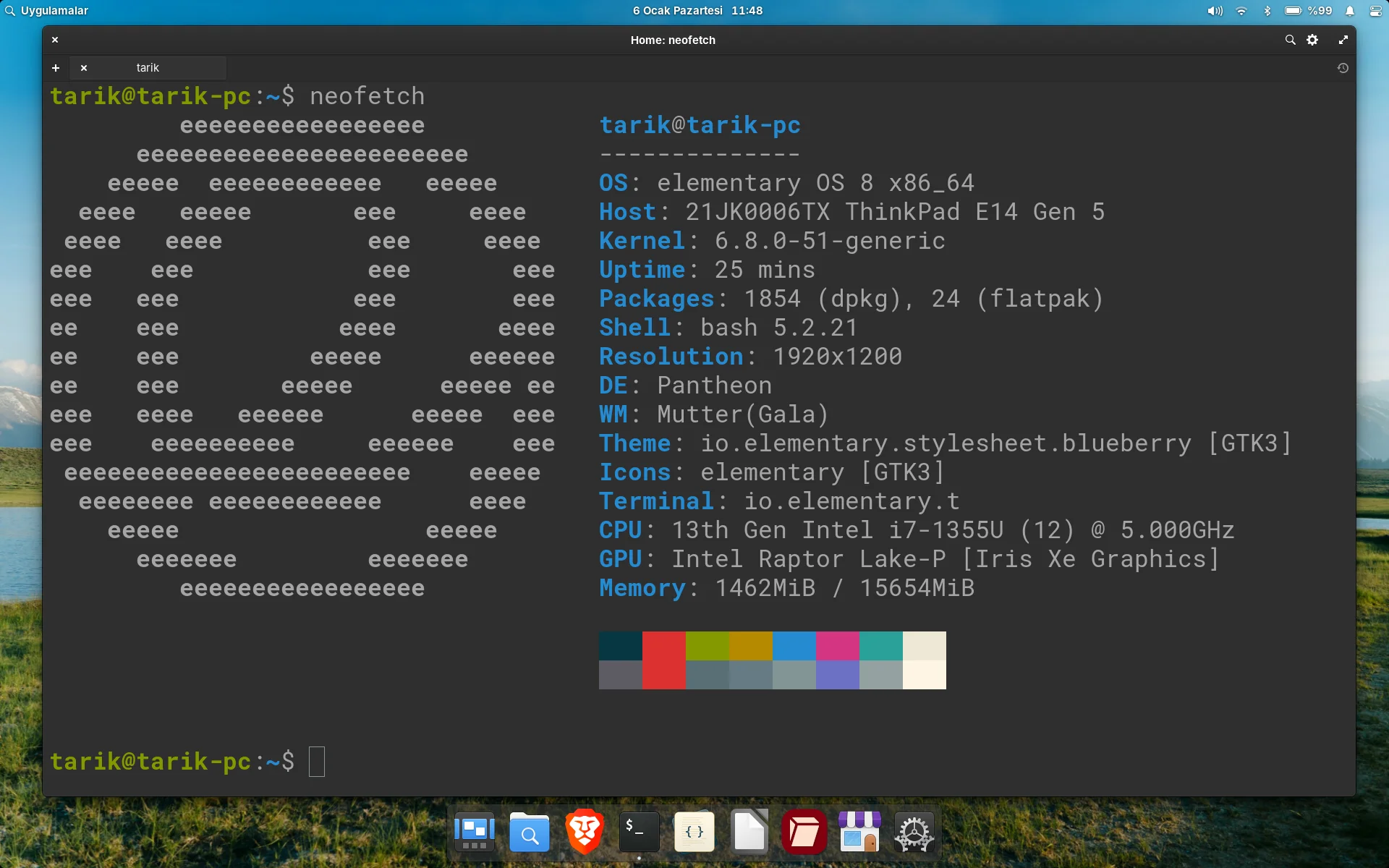The width and height of the screenshot is (1389, 868).
Task: Open the terminal search tool
Action: (1290, 40)
